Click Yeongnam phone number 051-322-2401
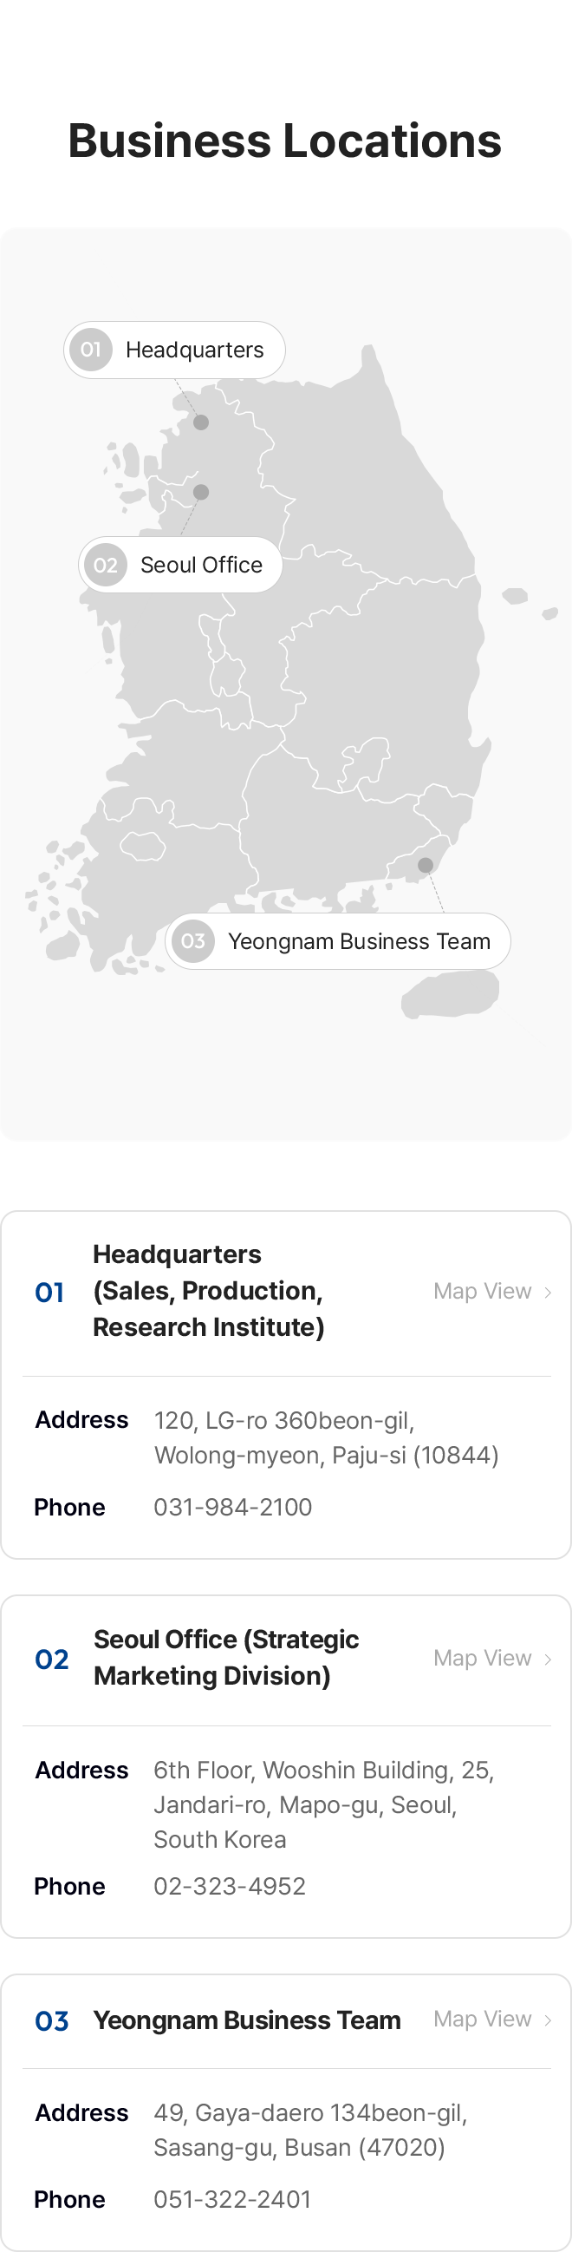Screen dimensions: 572x2252 click(x=232, y=2199)
